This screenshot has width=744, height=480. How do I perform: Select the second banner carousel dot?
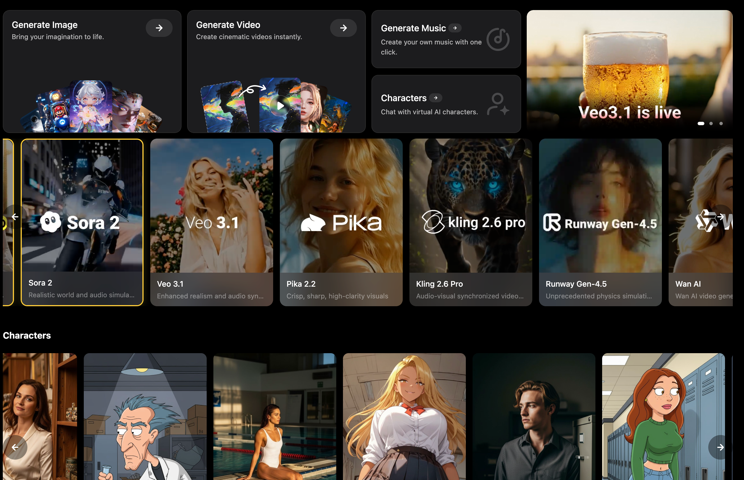click(711, 123)
